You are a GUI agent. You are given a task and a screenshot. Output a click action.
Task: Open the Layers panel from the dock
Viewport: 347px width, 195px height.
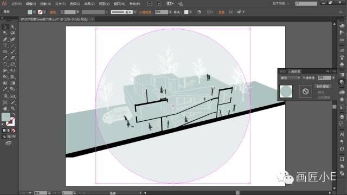click(x=342, y=116)
